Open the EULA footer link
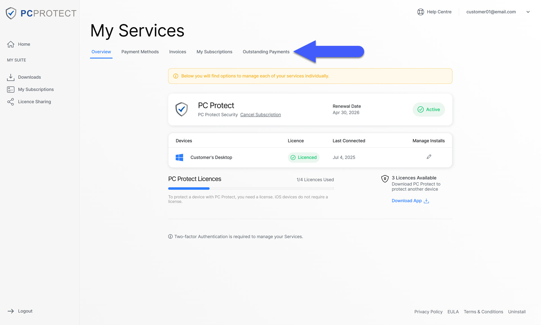This screenshot has height=325, width=541. [453, 312]
